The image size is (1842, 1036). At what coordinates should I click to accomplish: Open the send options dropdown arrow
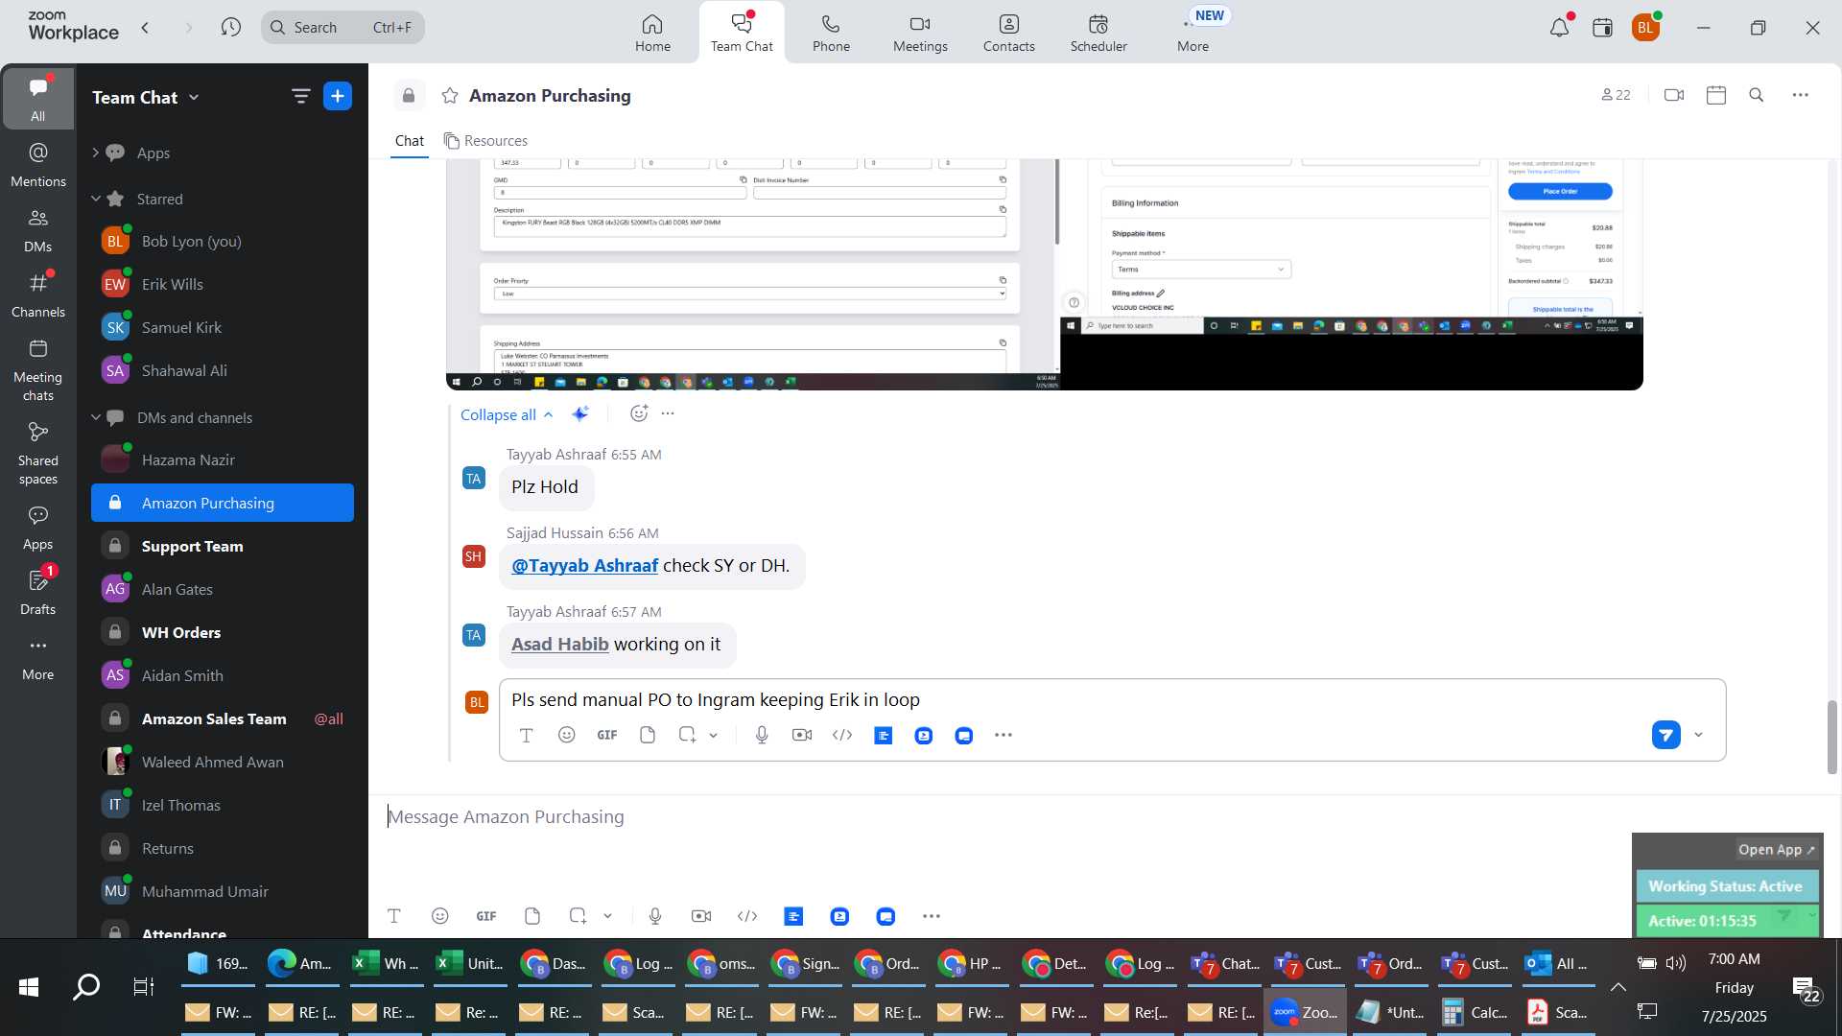tap(1698, 736)
